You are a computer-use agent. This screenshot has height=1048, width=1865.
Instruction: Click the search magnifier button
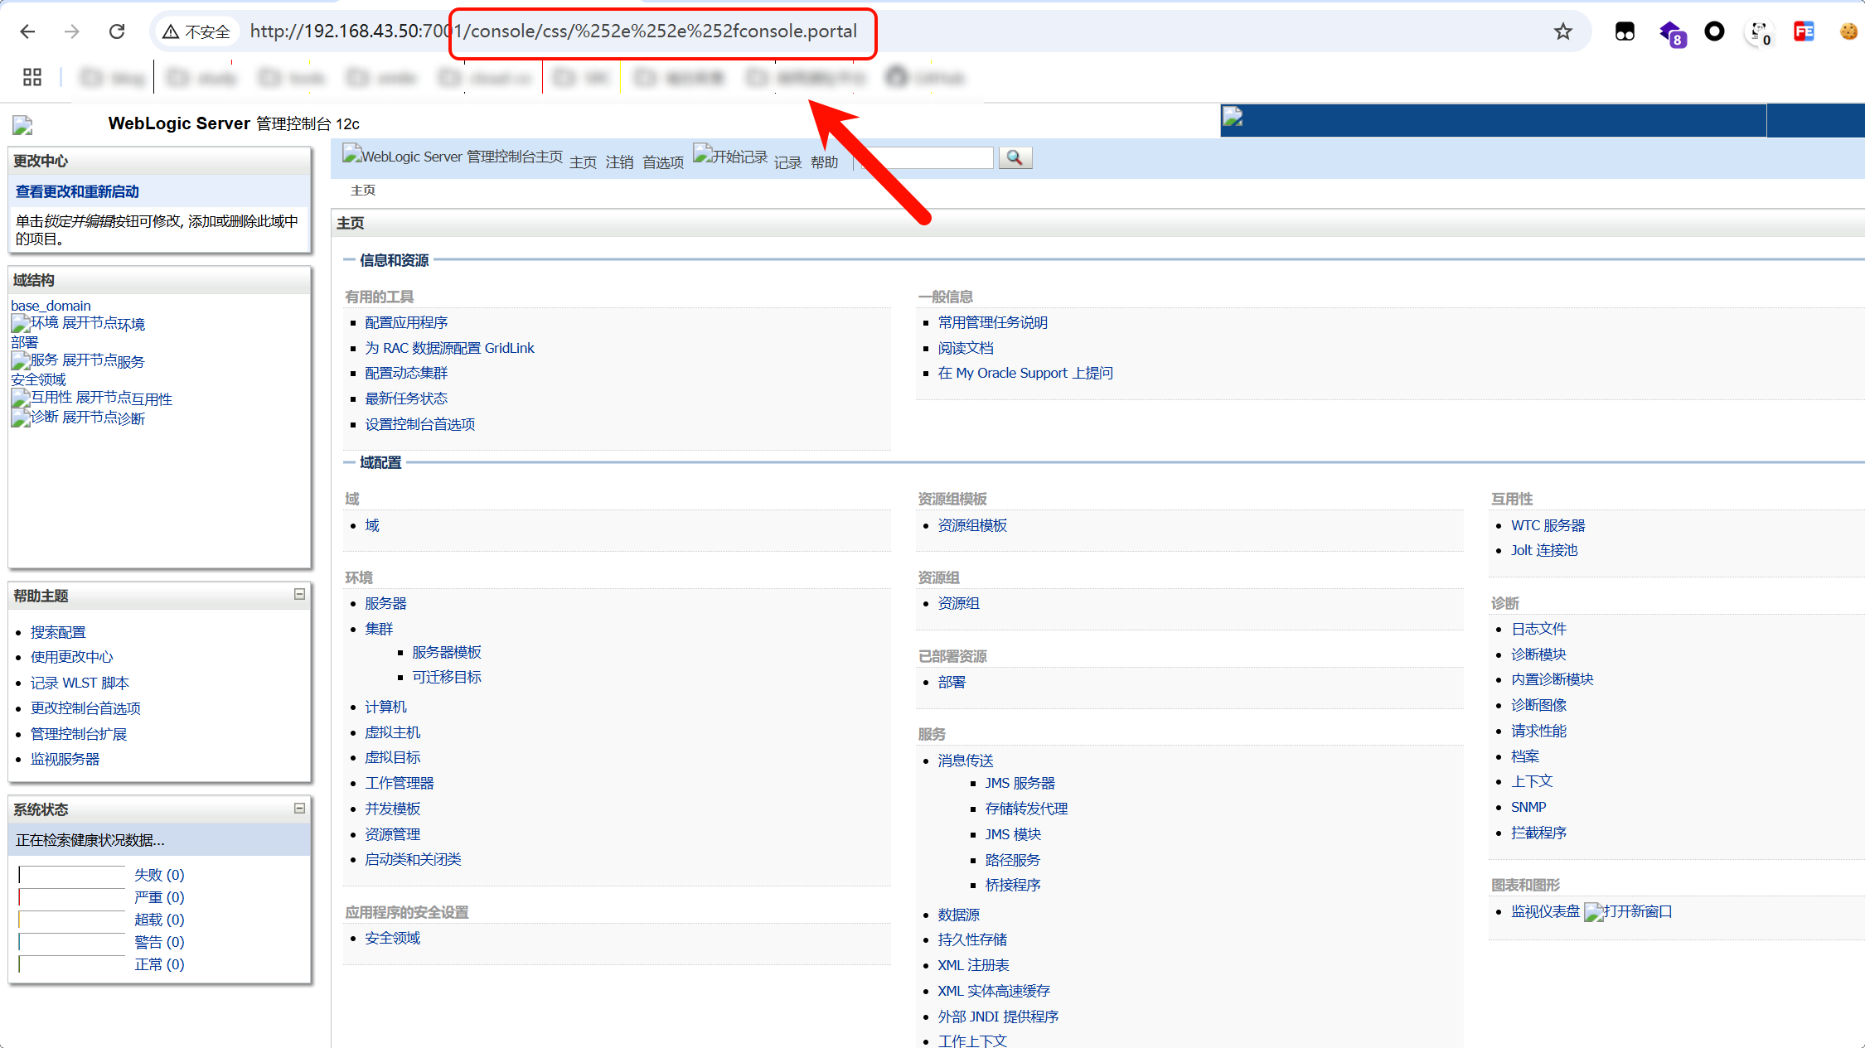pos(1015,157)
